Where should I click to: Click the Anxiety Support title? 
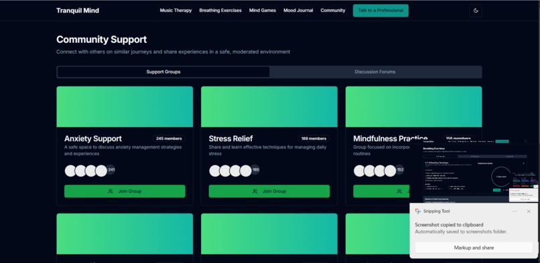click(x=93, y=139)
